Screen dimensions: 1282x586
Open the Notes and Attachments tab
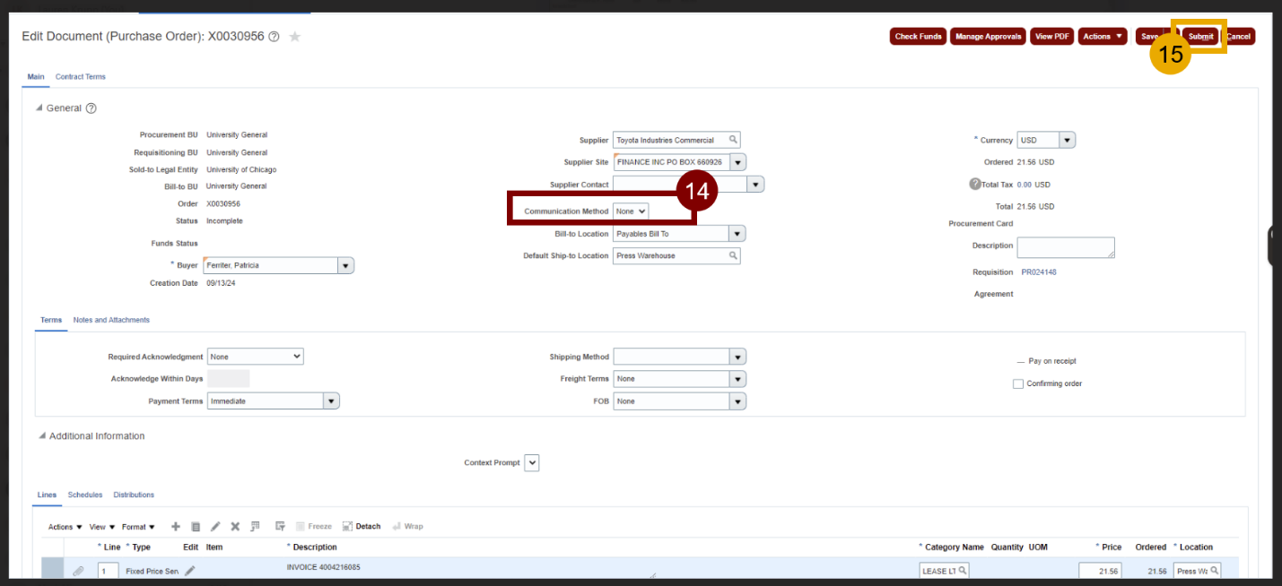point(111,320)
